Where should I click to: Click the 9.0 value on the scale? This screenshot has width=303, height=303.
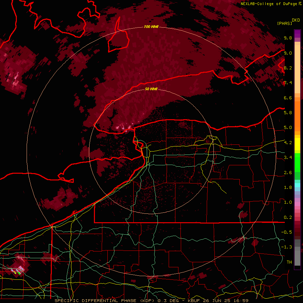tap(288, 53)
